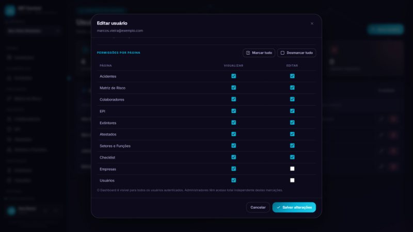Click the Desmarcar tudo button
Viewport: 413px width, 232px height.
296,53
